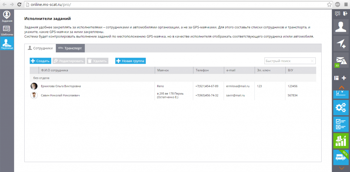Expand tiles with the orange down chevron

pyautogui.click(x=341, y=168)
